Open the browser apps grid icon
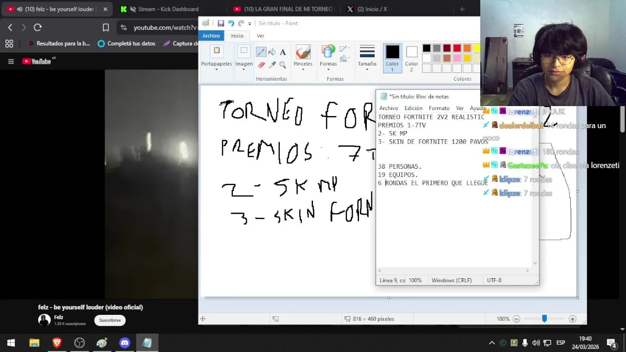Viewport: 626px width, 352px height. pos(9,44)
